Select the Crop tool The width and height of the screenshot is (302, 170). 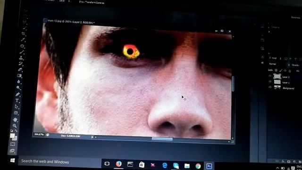click(23, 34)
